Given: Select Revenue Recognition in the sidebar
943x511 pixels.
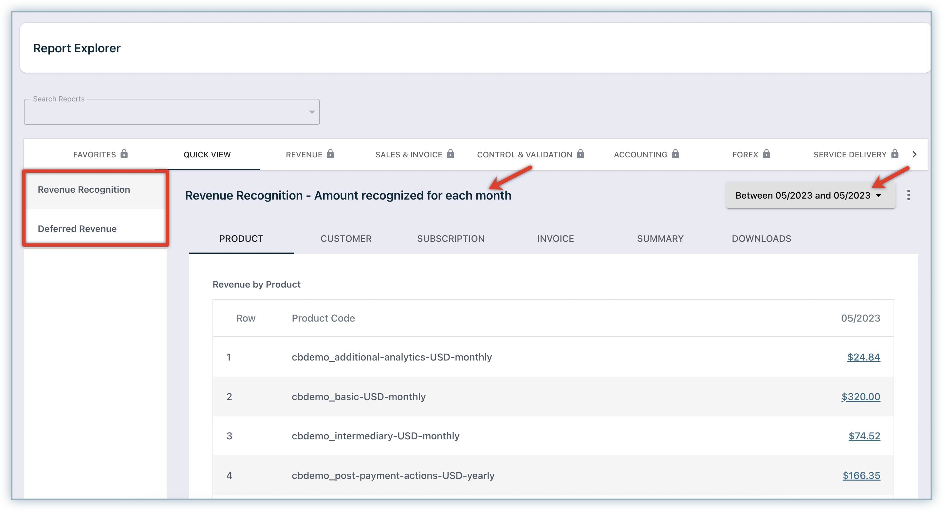Looking at the screenshot, I should coord(96,190).
